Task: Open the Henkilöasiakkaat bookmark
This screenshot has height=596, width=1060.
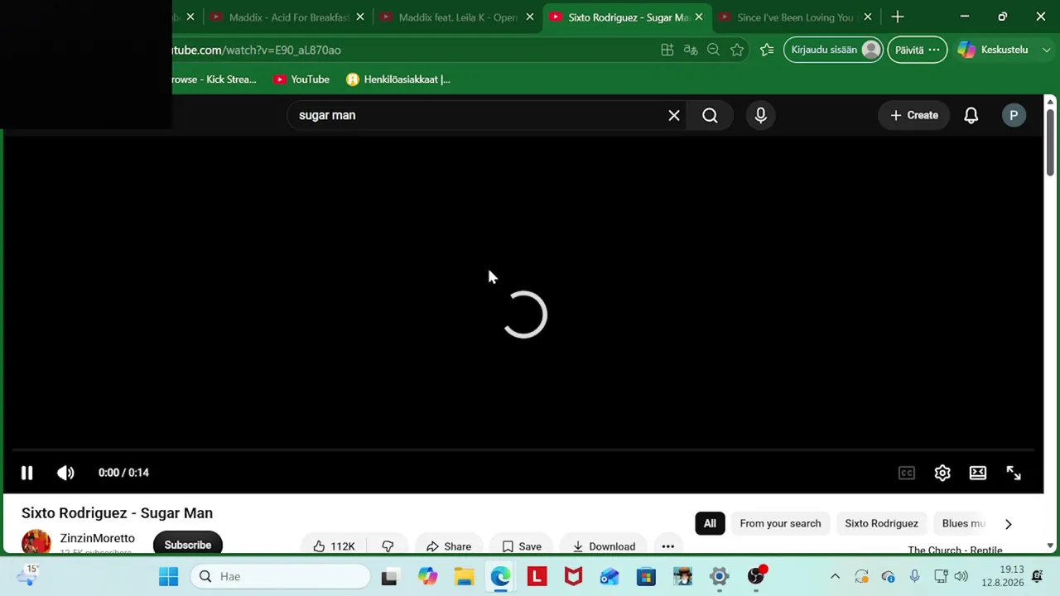Action: click(x=398, y=79)
